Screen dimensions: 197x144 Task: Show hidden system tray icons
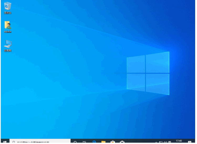pos(156,142)
